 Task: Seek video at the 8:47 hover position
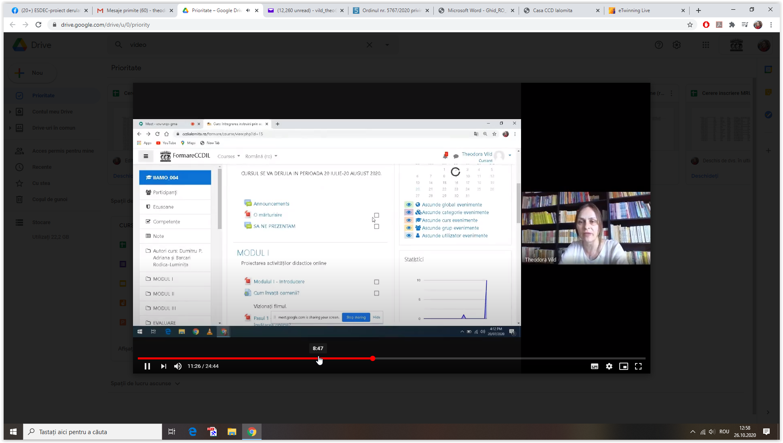318,358
